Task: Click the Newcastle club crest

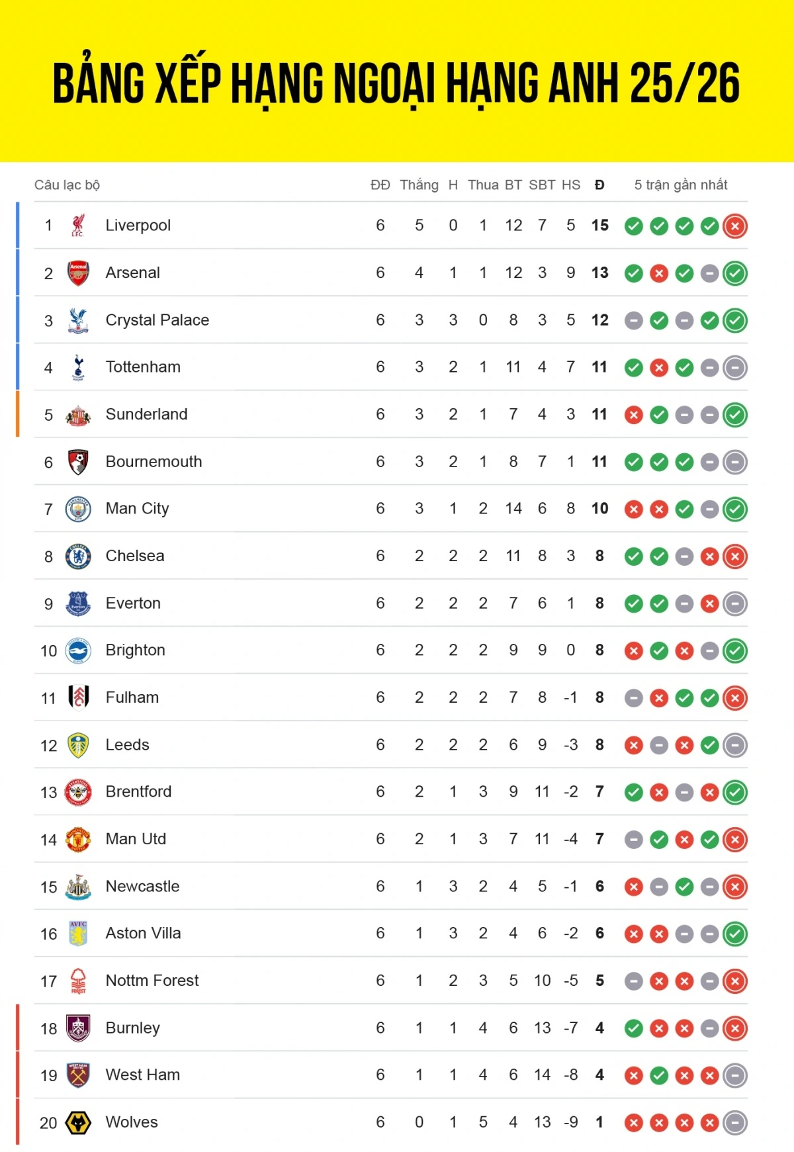Action: click(x=78, y=887)
